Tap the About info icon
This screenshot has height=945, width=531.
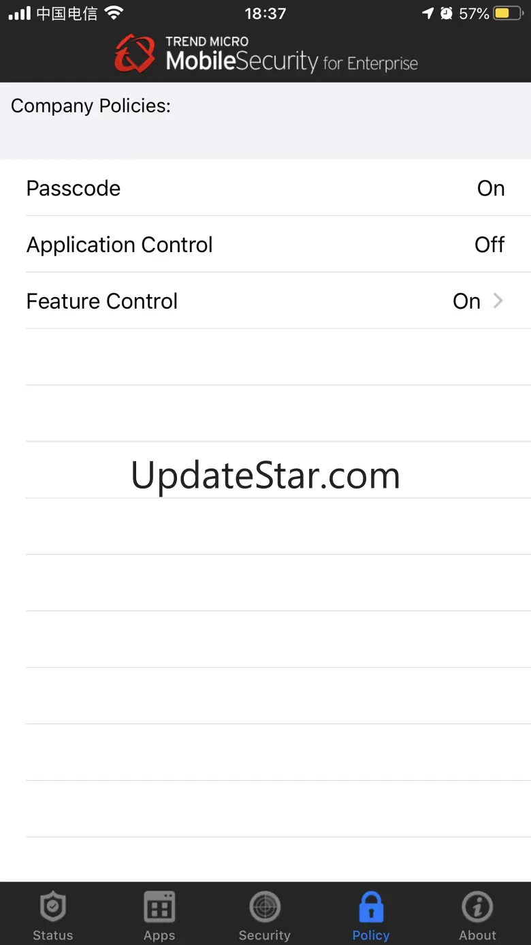point(477,907)
